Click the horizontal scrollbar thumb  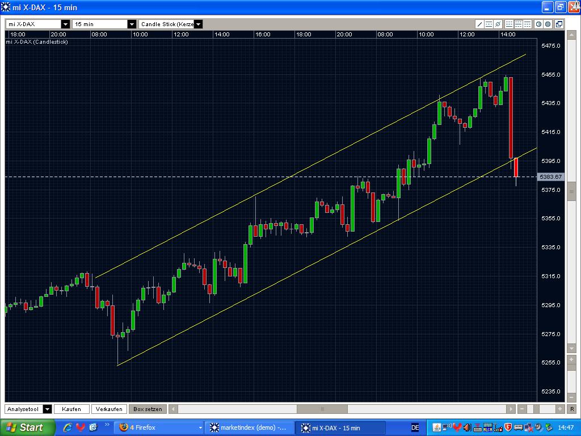(x=322, y=409)
